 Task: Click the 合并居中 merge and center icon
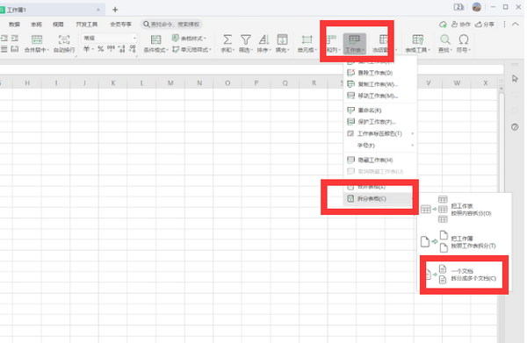click(x=37, y=39)
